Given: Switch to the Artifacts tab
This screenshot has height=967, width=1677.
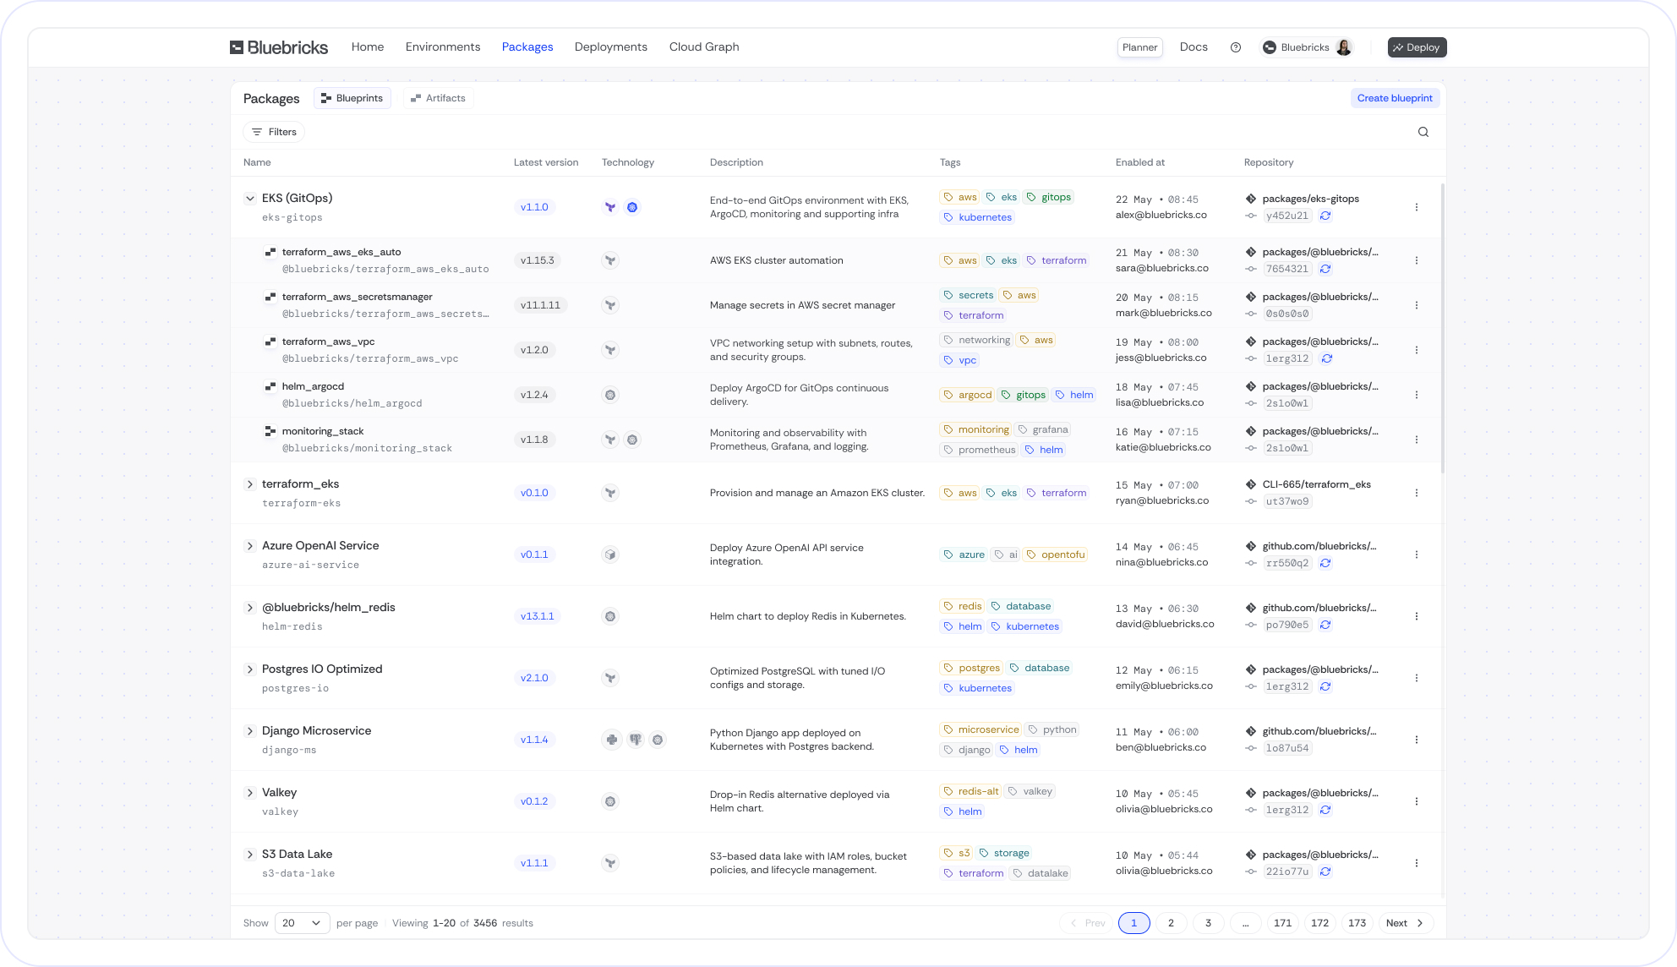Looking at the screenshot, I should tap(438, 98).
